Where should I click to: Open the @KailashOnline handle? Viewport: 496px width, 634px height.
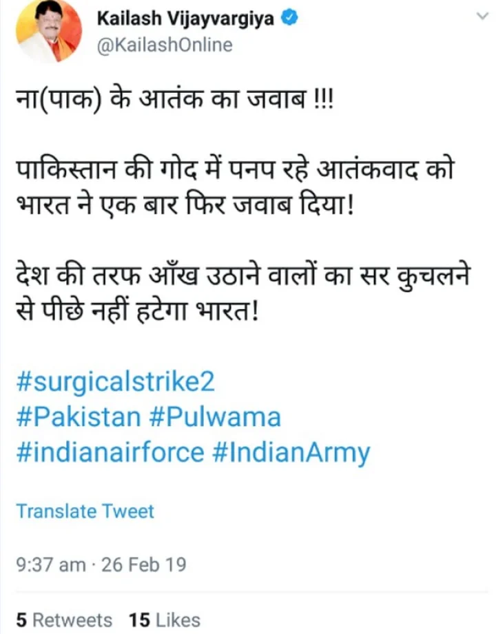click(x=165, y=45)
